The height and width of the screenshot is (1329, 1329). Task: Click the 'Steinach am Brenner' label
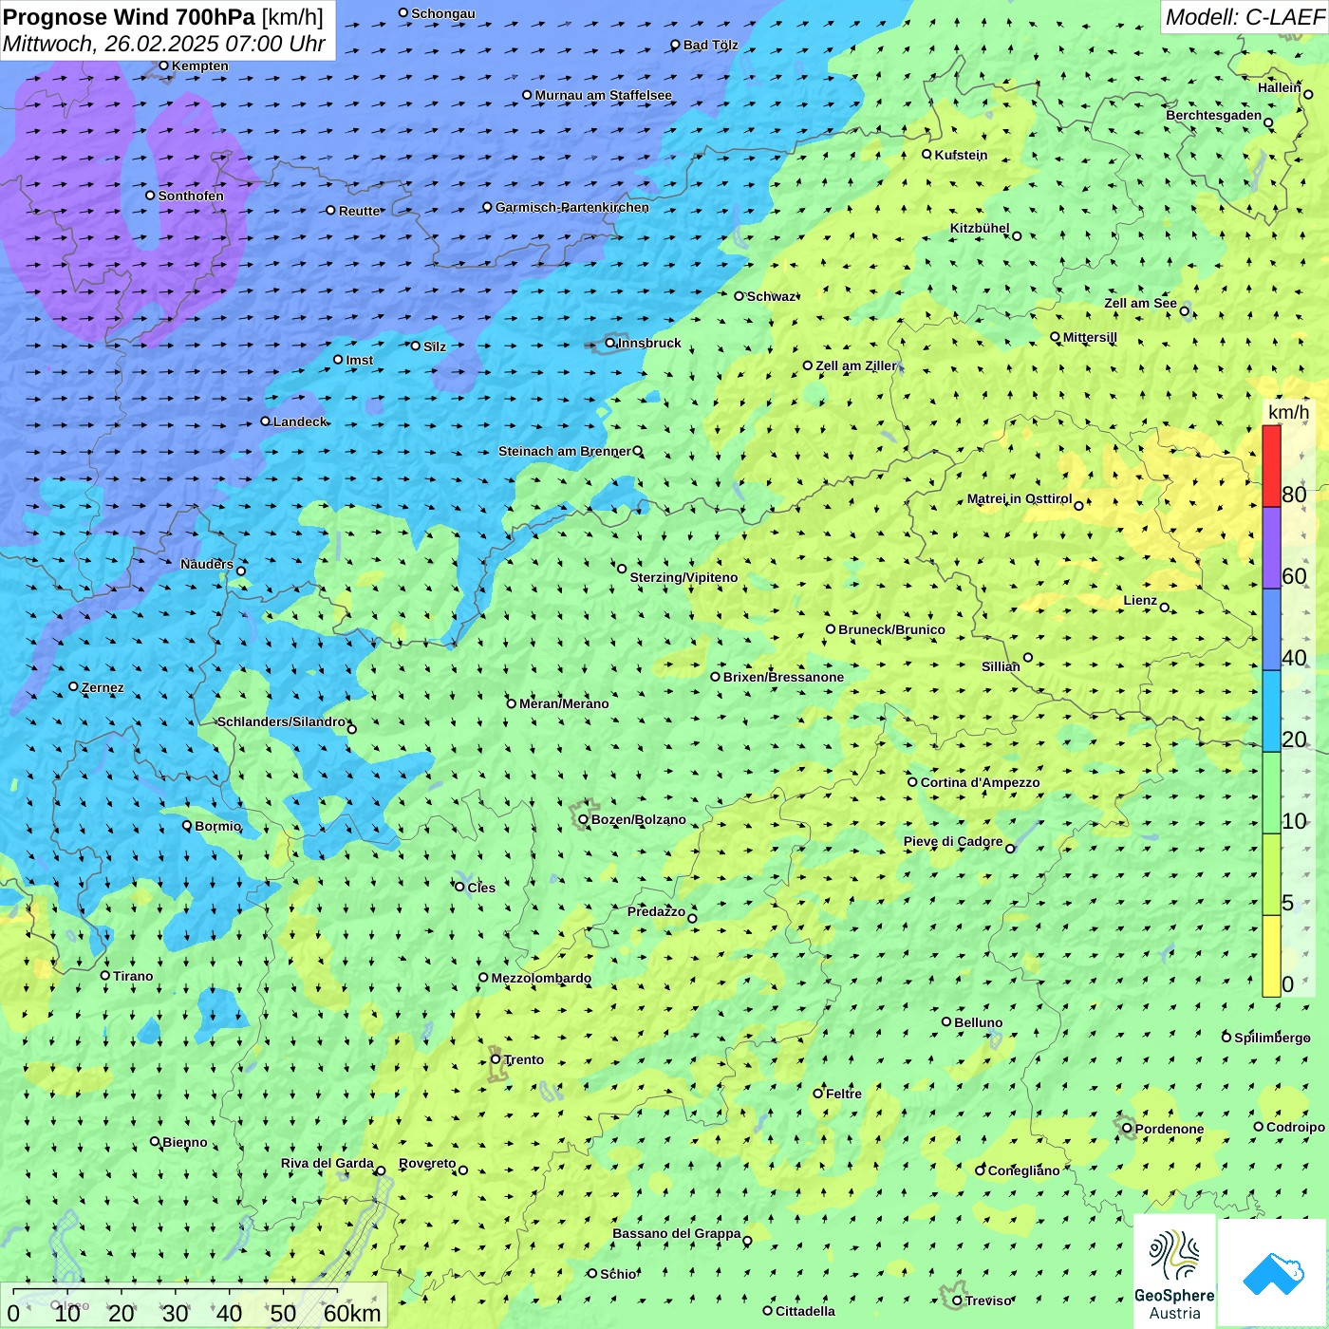[x=565, y=451]
